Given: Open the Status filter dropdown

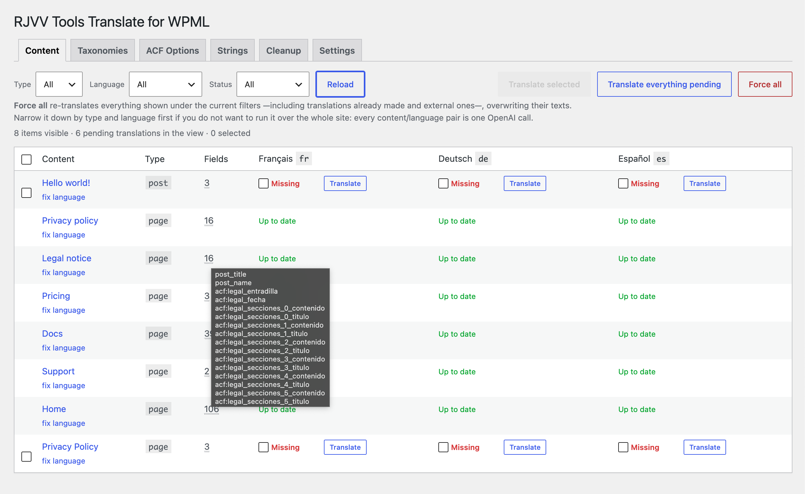Looking at the screenshot, I should click(x=273, y=84).
